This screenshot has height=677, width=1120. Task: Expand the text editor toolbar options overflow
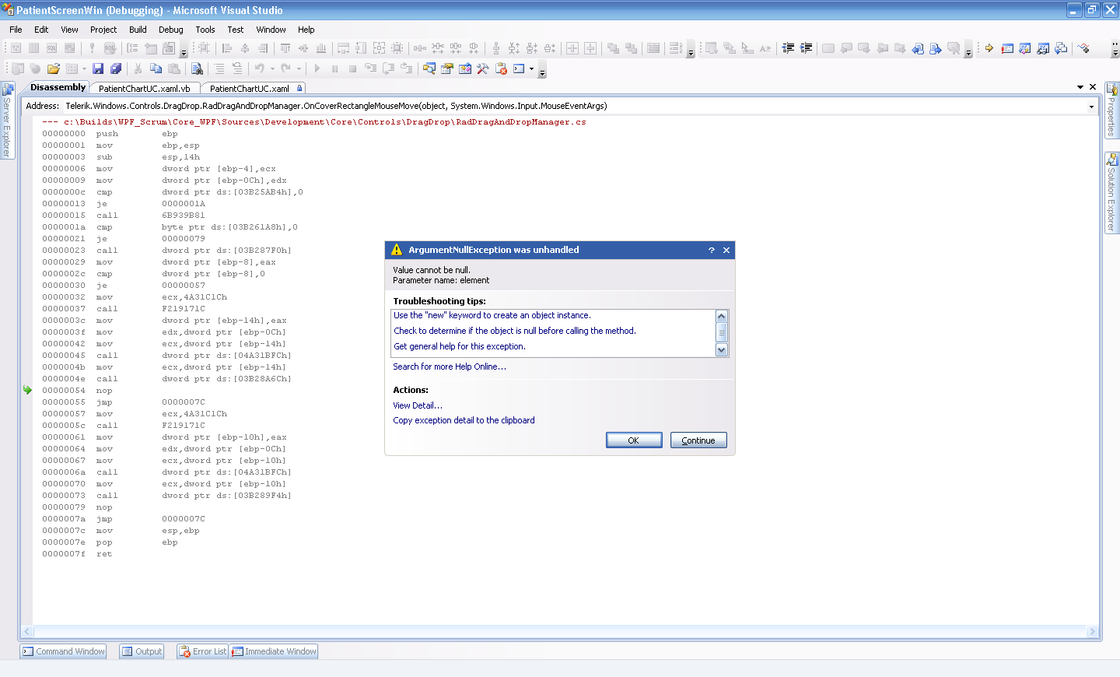click(x=968, y=50)
